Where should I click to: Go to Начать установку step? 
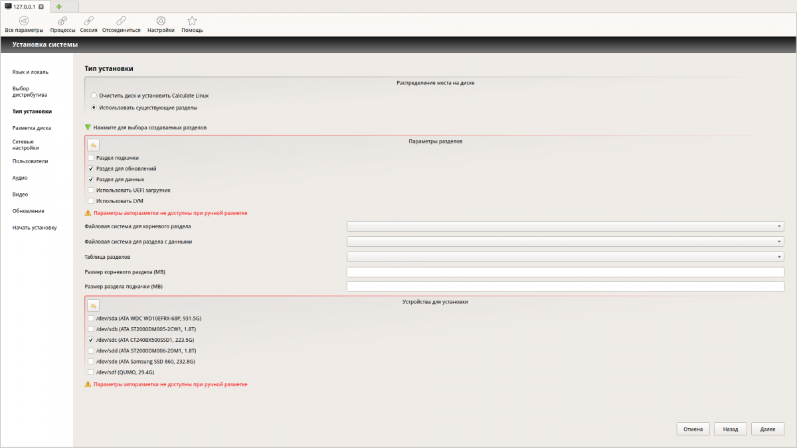35,228
